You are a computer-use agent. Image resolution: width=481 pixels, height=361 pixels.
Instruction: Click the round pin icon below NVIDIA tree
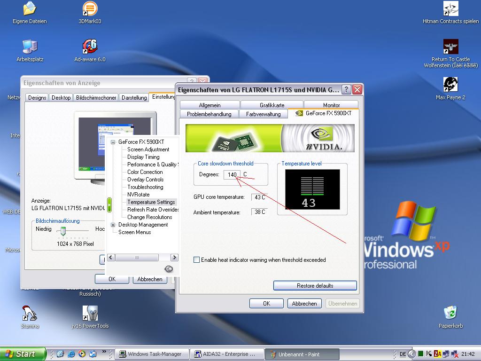(169, 269)
